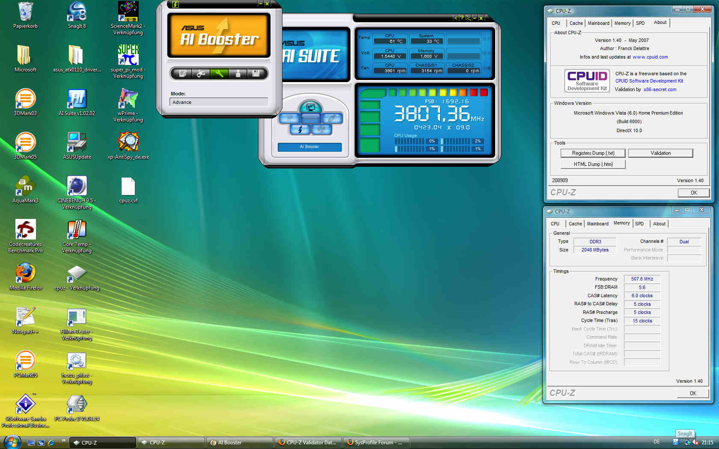This screenshot has width=719, height=449.
Task: Launch the Core Temp shortcut
Action: [x=77, y=236]
